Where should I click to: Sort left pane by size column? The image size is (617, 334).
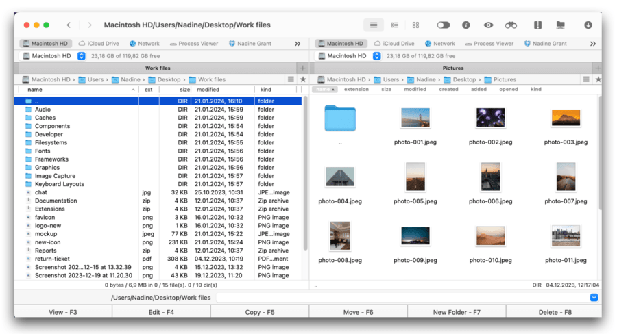click(x=176, y=90)
